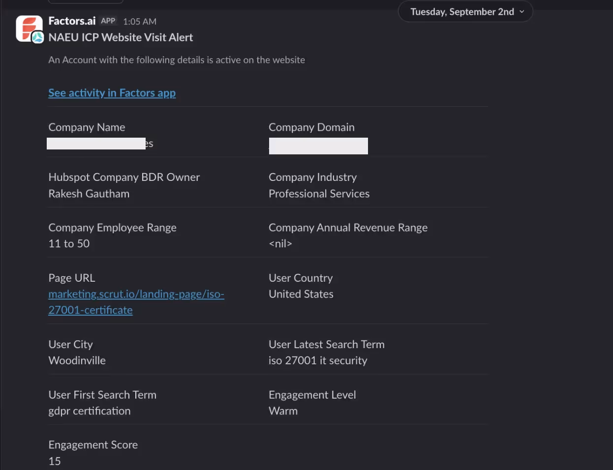Image resolution: width=613 pixels, height=470 pixels.
Task: Select the NAEU ICP Website Visit Alert title
Action: pyautogui.click(x=121, y=37)
